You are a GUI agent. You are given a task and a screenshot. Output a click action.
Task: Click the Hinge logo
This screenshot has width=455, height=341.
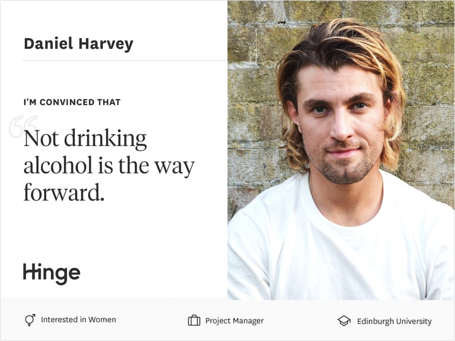tap(52, 274)
